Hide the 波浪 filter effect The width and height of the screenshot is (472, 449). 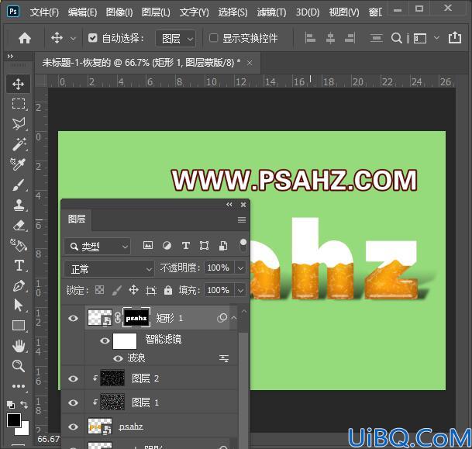point(118,358)
